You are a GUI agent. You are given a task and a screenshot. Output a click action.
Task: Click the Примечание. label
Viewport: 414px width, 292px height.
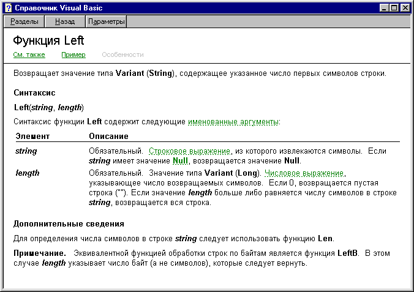(x=40, y=253)
